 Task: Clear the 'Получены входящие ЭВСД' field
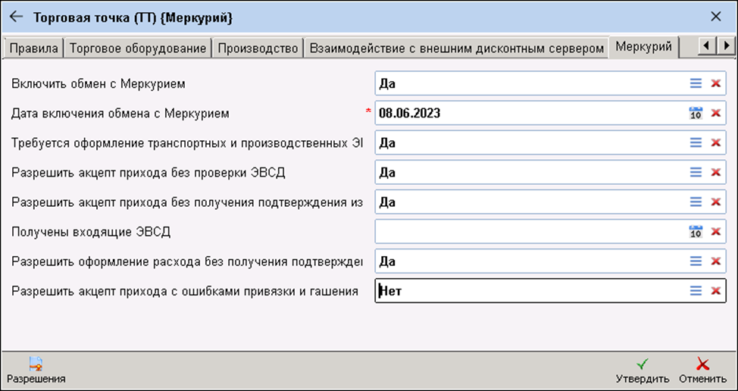pyautogui.click(x=715, y=232)
